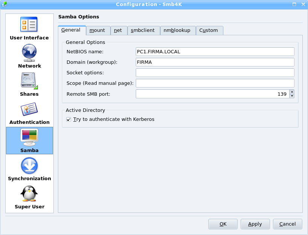Screen dimensions: 308x235
Task: Switch to the smbclient tab
Action: [x=144, y=30]
